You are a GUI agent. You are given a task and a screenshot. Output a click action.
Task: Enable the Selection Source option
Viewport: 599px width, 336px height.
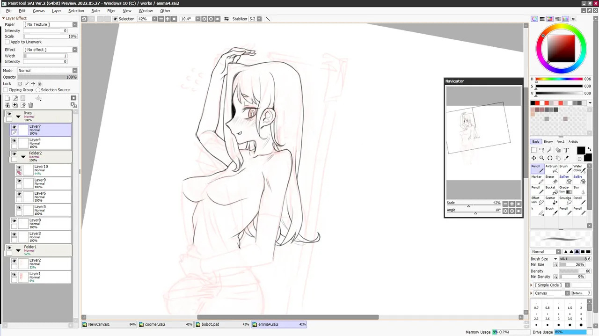tap(38, 90)
